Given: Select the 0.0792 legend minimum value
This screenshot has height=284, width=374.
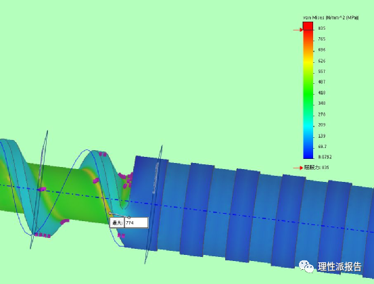Looking at the screenshot, I should pyautogui.click(x=325, y=157).
